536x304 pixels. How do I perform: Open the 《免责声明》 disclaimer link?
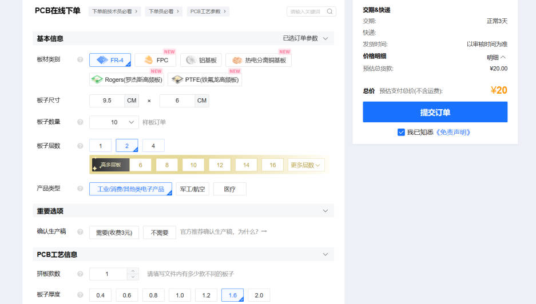pyautogui.click(x=453, y=132)
